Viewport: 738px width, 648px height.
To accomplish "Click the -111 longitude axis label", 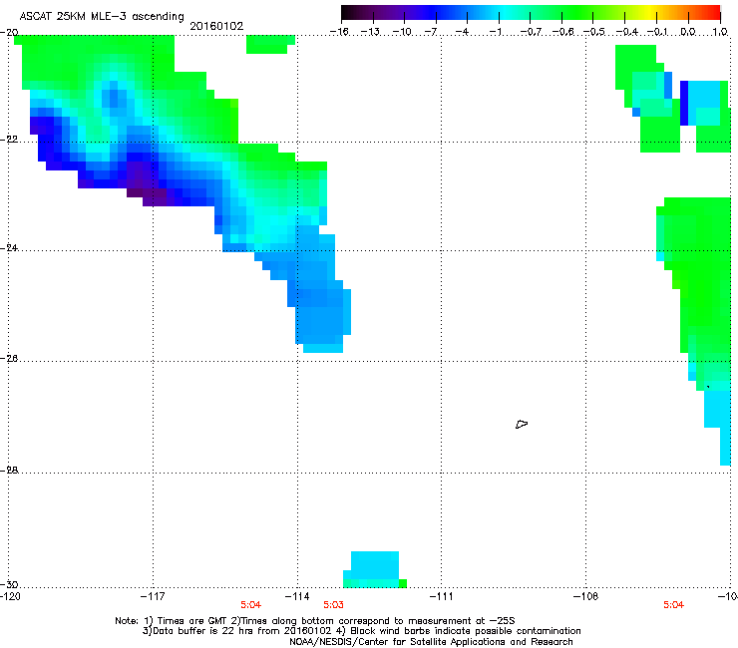I will pos(442,596).
